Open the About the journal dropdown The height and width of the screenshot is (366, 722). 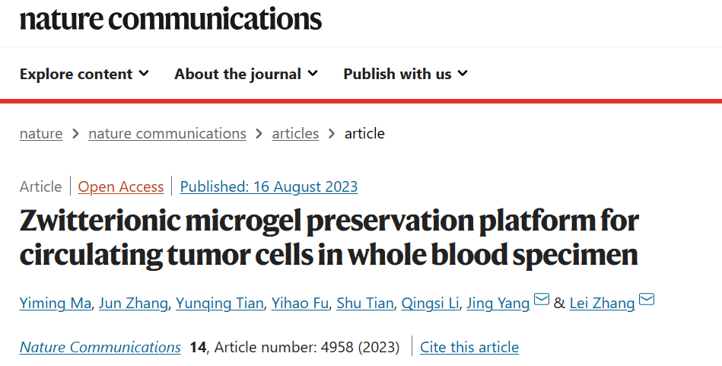point(246,74)
